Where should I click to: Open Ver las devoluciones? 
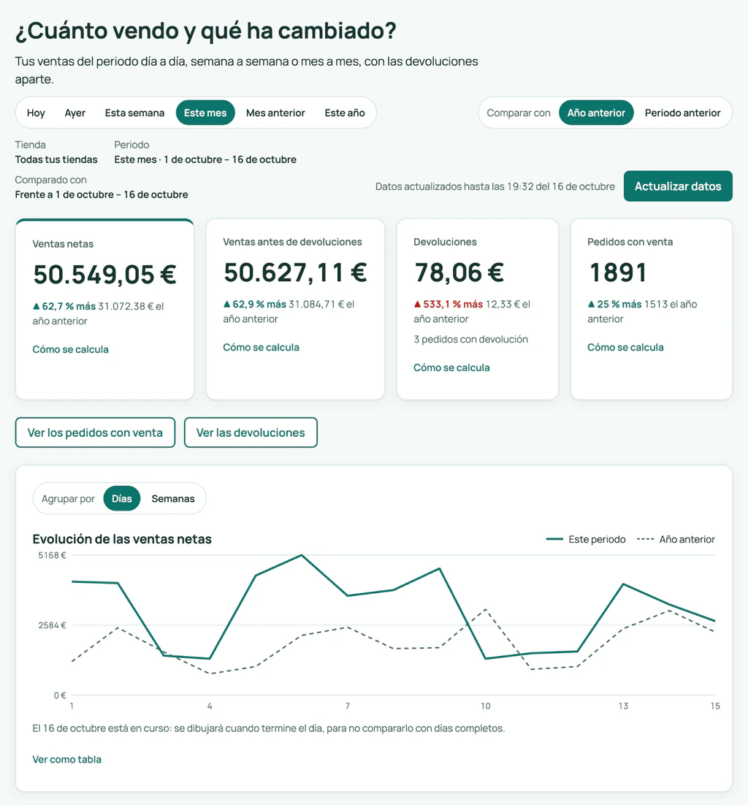coord(251,432)
